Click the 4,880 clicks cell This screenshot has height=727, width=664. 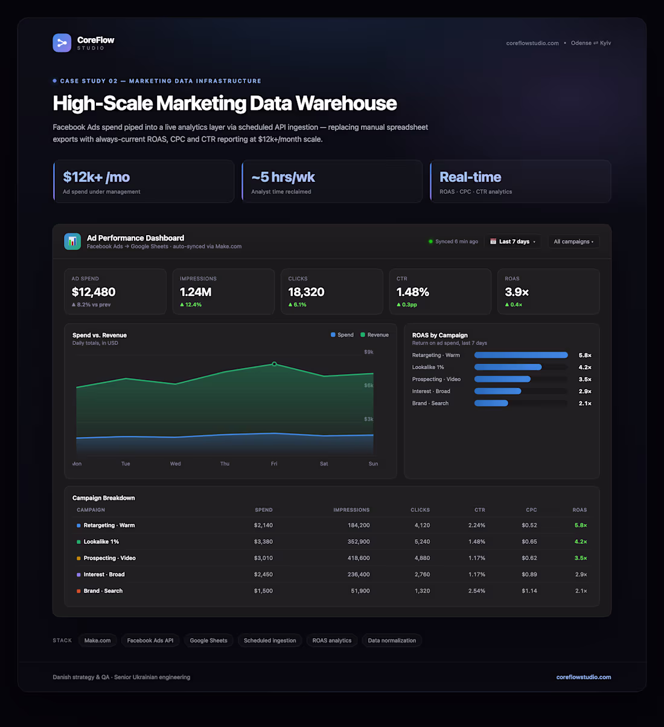pyautogui.click(x=422, y=558)
